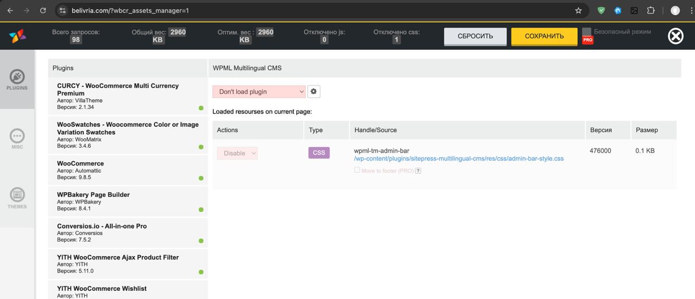Select the WPBakery Page Builder plugin
Screen dimensions: 695x299
pyautogui.click(x=128, y=201)
